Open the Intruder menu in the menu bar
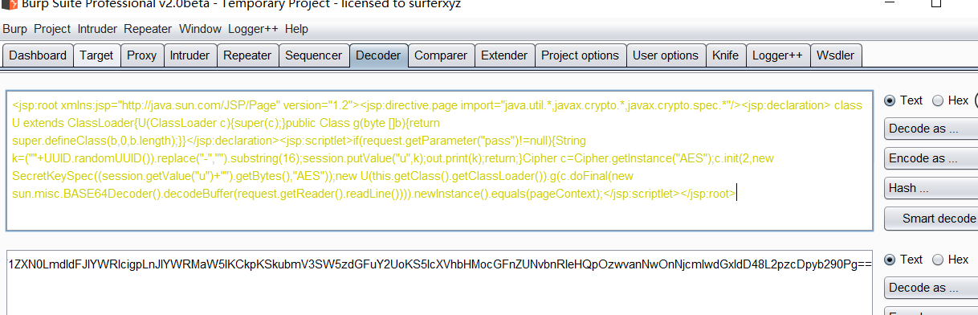 pos(97,29)
